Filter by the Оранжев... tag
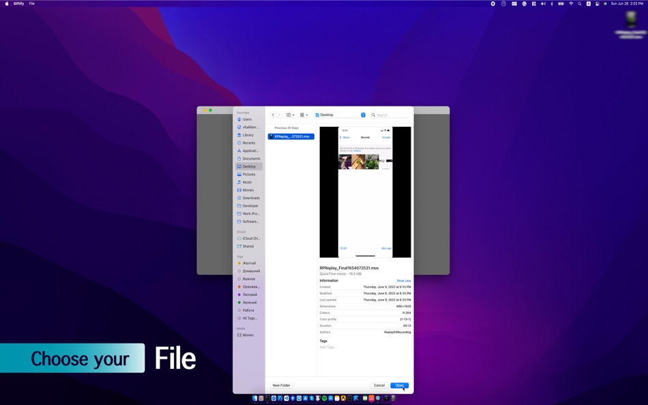The width and height of the screenshot is (648, 405). (248, 287)
